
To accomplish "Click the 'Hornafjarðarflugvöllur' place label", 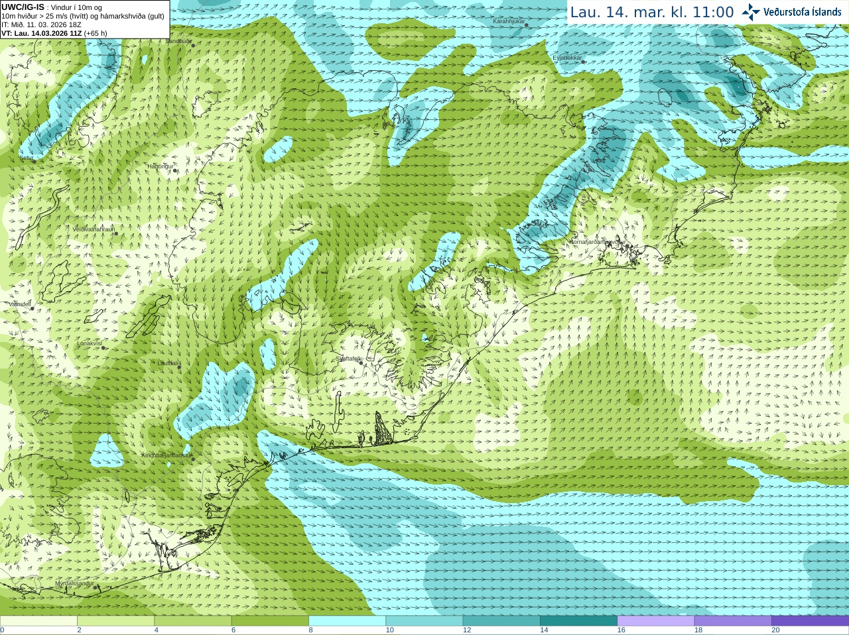I will (598, 242).
